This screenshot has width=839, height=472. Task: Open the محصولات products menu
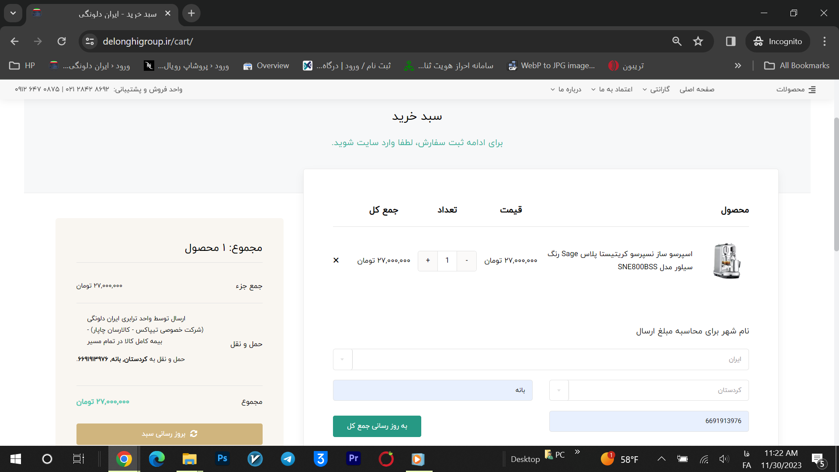[x=796, y=90]
